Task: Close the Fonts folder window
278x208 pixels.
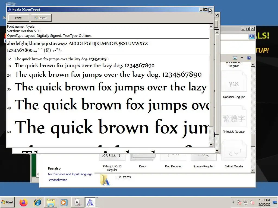Action: 252,29
